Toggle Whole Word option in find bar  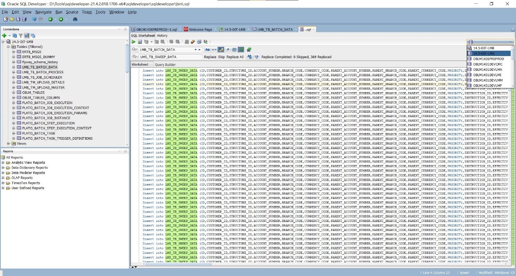tap(214, 50)
